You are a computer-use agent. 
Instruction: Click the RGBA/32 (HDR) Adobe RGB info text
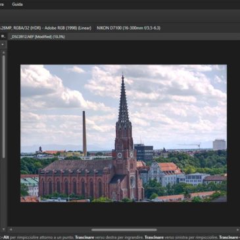coord(52,28)
